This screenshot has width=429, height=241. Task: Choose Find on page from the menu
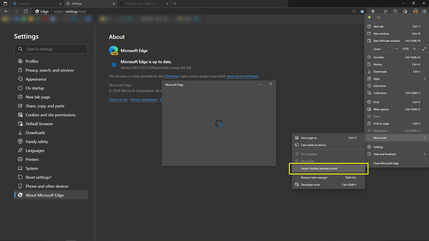pos(397,124)
